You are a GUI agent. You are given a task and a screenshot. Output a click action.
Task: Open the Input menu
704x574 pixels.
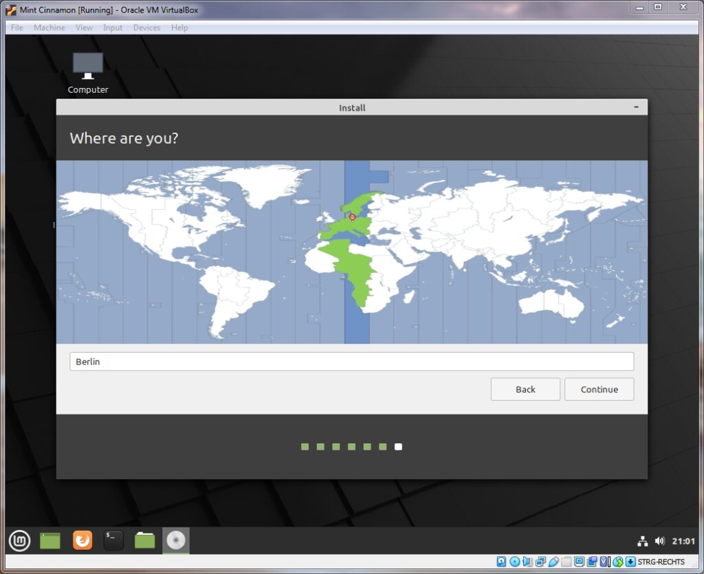tap(113, 27)
